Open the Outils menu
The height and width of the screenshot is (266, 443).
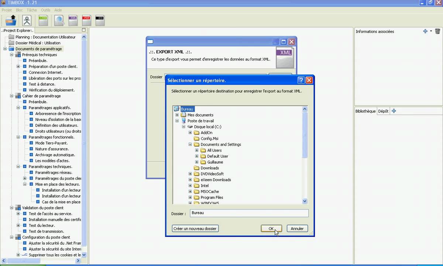45,10
